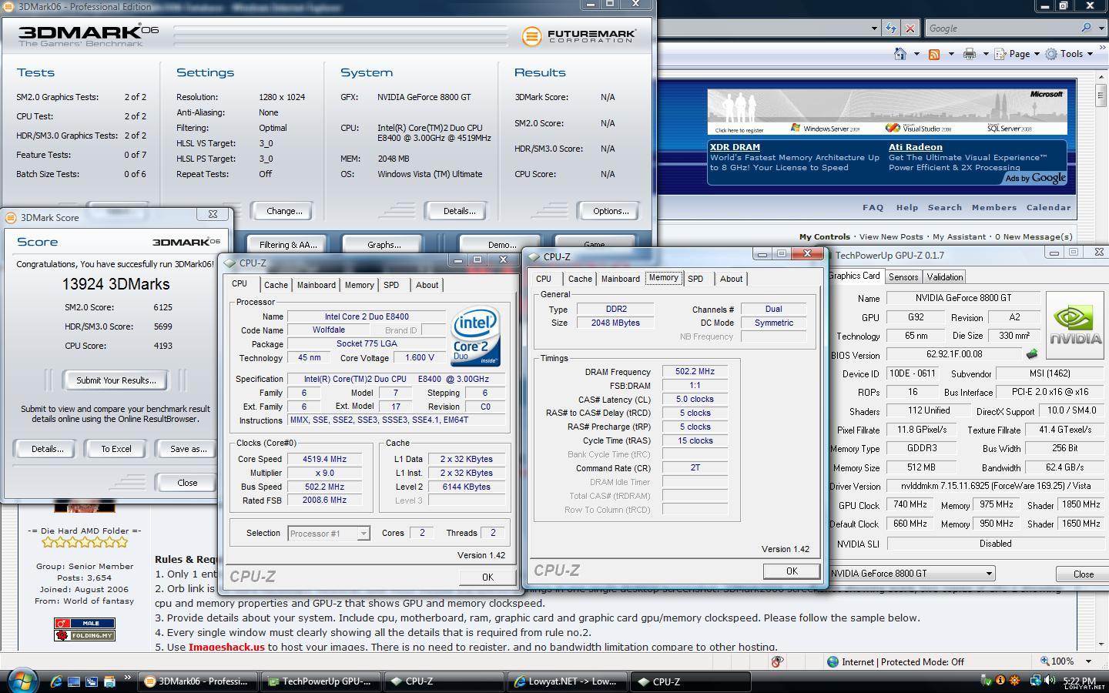Click the Google search input field

(1001, 28)
